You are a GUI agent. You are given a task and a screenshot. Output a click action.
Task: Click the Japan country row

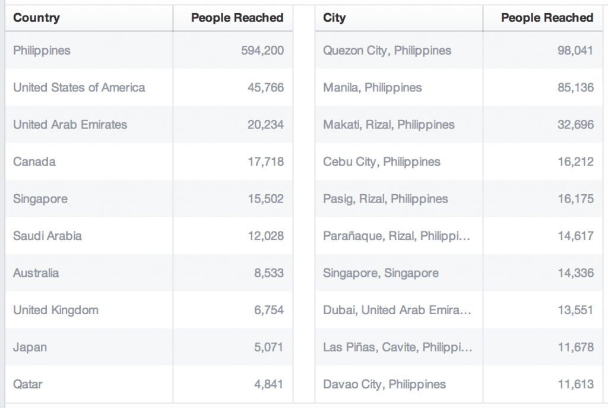point(30,347)
